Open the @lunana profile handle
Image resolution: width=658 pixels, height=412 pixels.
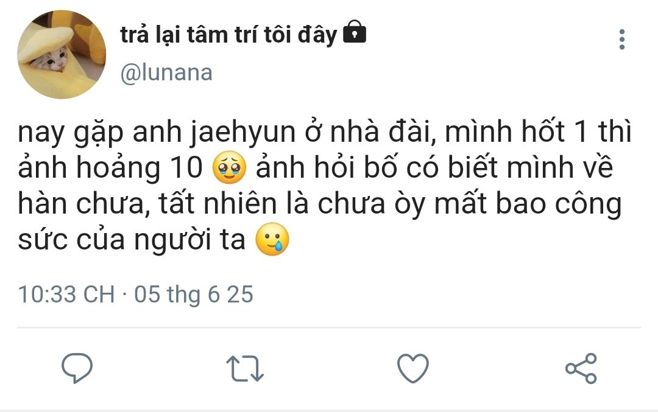click(x=166, y=73)
